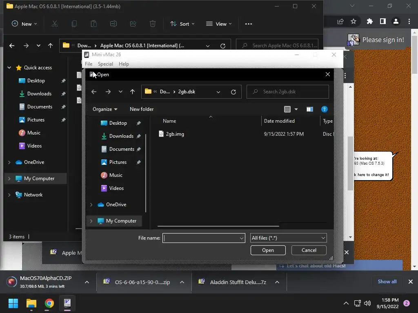Click Search 2gb.dsk field

288,92
